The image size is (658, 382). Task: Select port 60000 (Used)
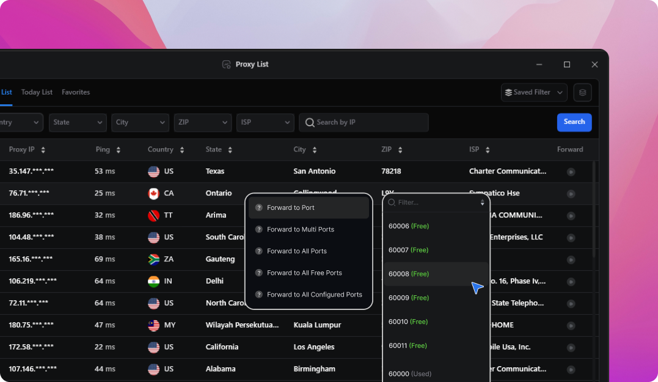coord(436,373)
